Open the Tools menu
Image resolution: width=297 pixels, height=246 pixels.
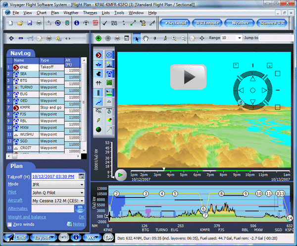click(x=119, y=13)
